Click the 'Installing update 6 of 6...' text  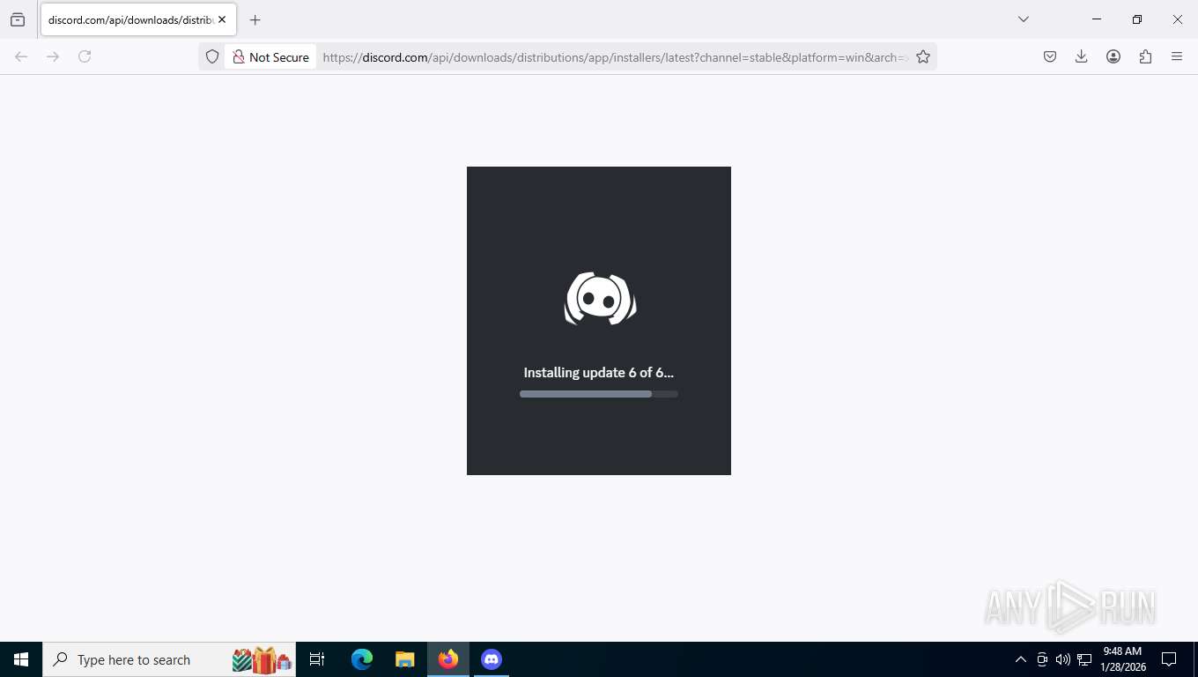[599, 372]
